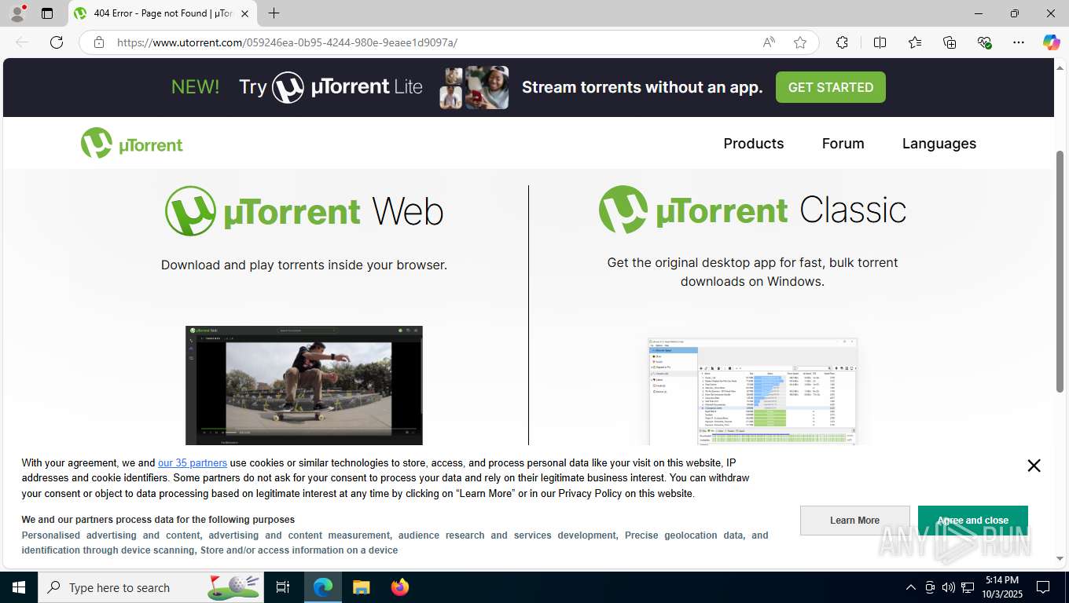The width and height of the screenshot is (1069, 603).
Task: Click the µTorrent Classic logo
Action: pos(752,210)
